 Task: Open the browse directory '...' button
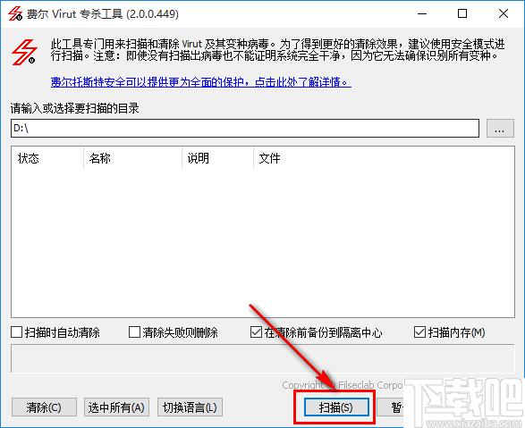tap(500, 129)
